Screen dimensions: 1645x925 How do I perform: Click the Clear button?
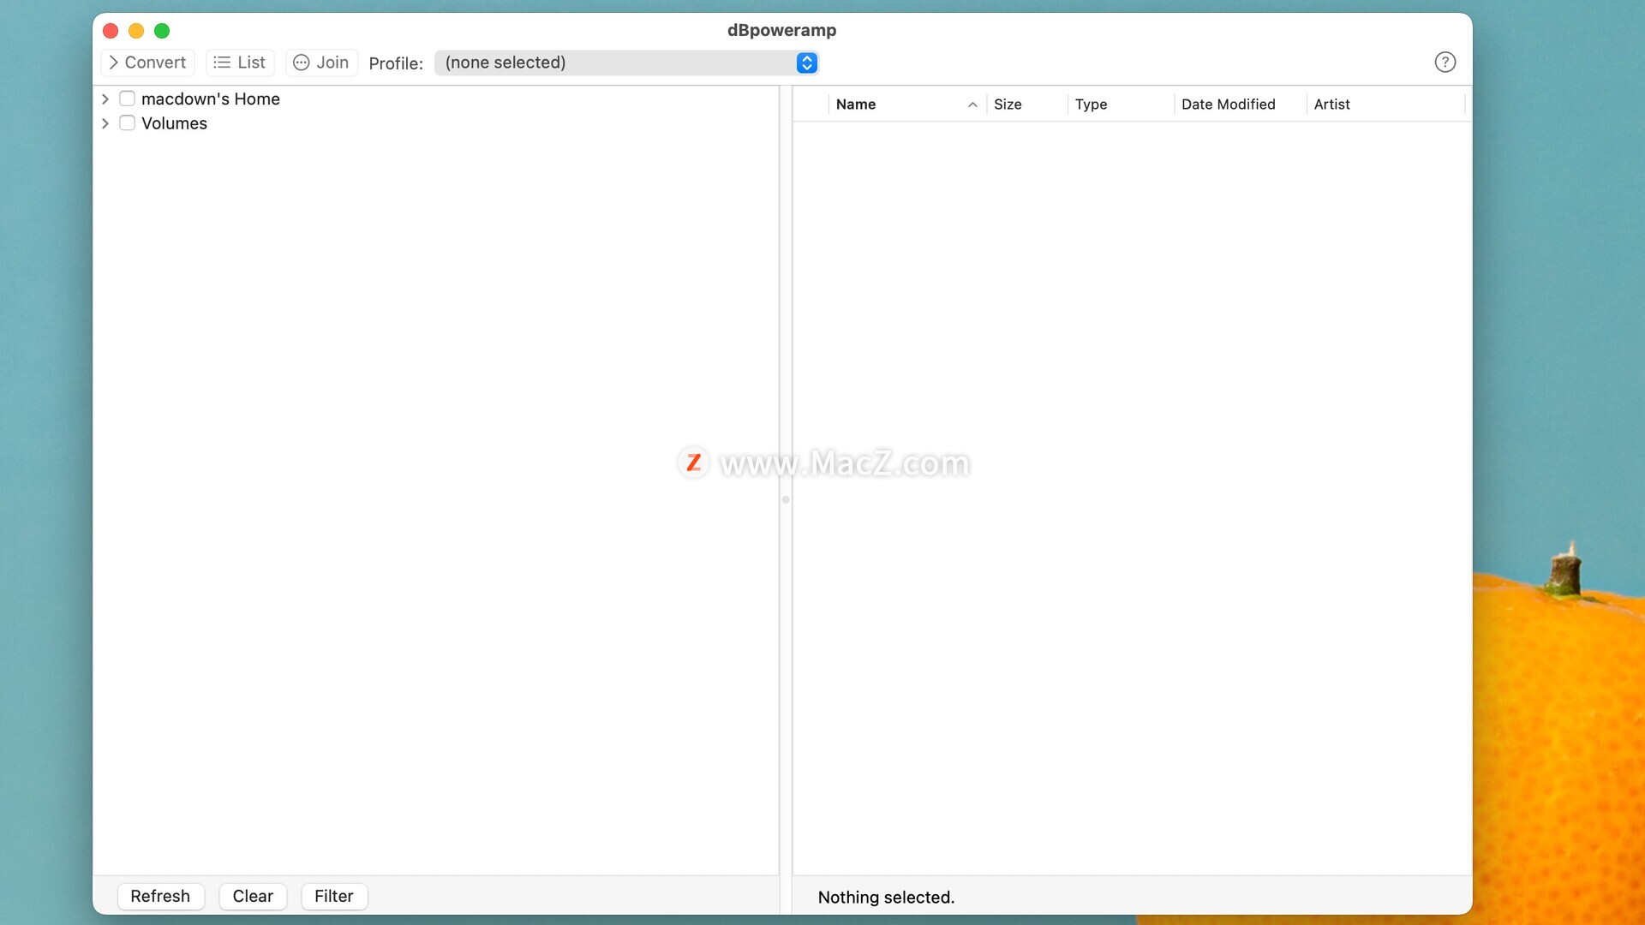[253, 896]
